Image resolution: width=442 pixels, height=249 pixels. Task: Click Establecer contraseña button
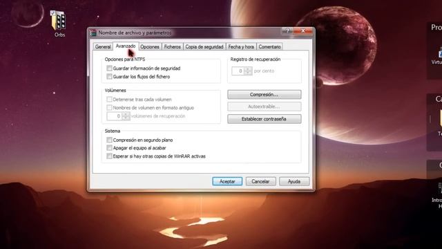point(264,119)
